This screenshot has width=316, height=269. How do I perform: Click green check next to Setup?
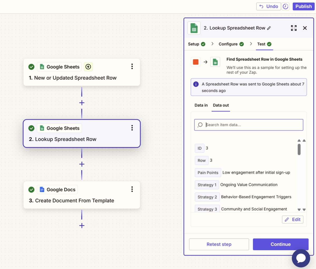203,44
